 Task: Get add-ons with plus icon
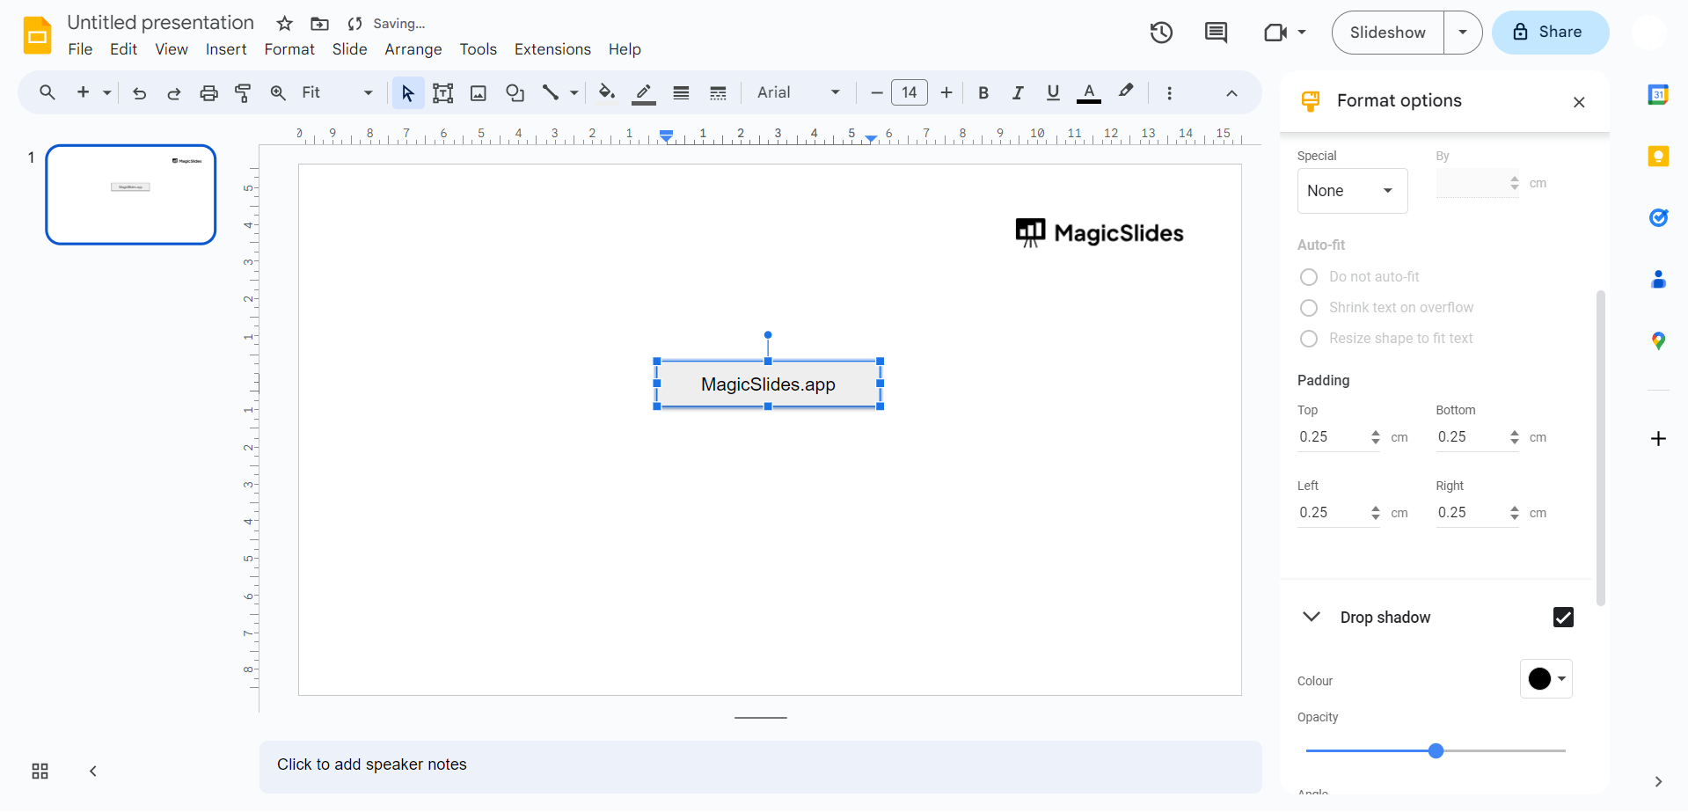pyautogui.click(x=1658, y=438)
